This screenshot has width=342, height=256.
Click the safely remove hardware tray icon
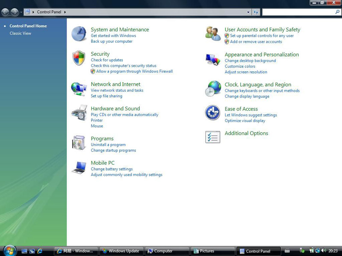pyautogui.click(x=302, y=250)
